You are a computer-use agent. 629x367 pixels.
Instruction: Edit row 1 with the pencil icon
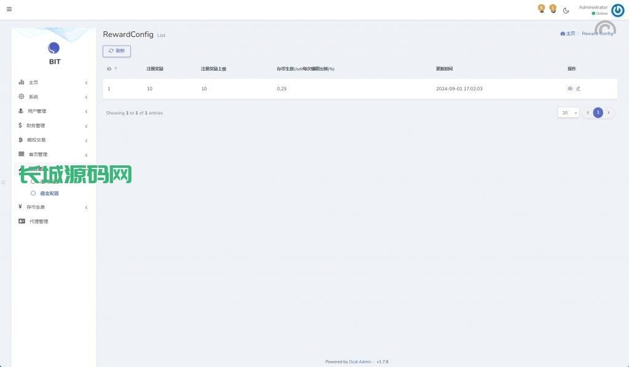point(579,89)
